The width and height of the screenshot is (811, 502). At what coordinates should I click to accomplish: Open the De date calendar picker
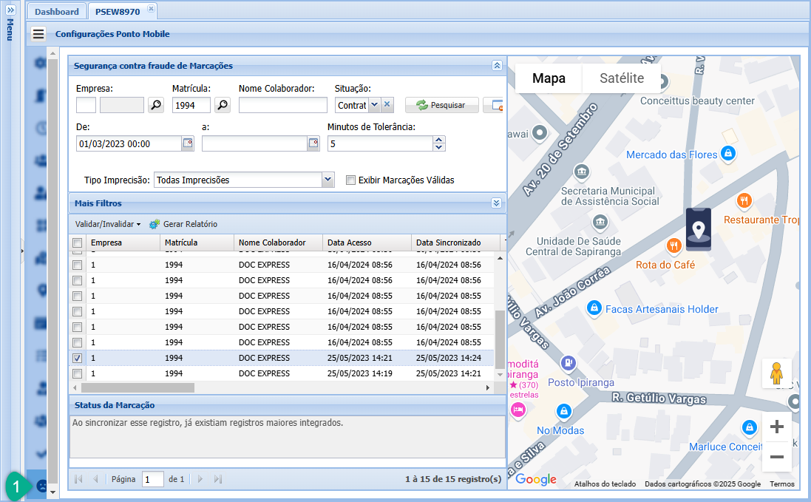188,144
